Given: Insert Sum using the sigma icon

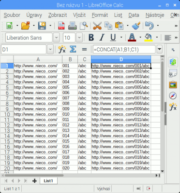Looking at the screenshot, I should click(x=73, y=49).
